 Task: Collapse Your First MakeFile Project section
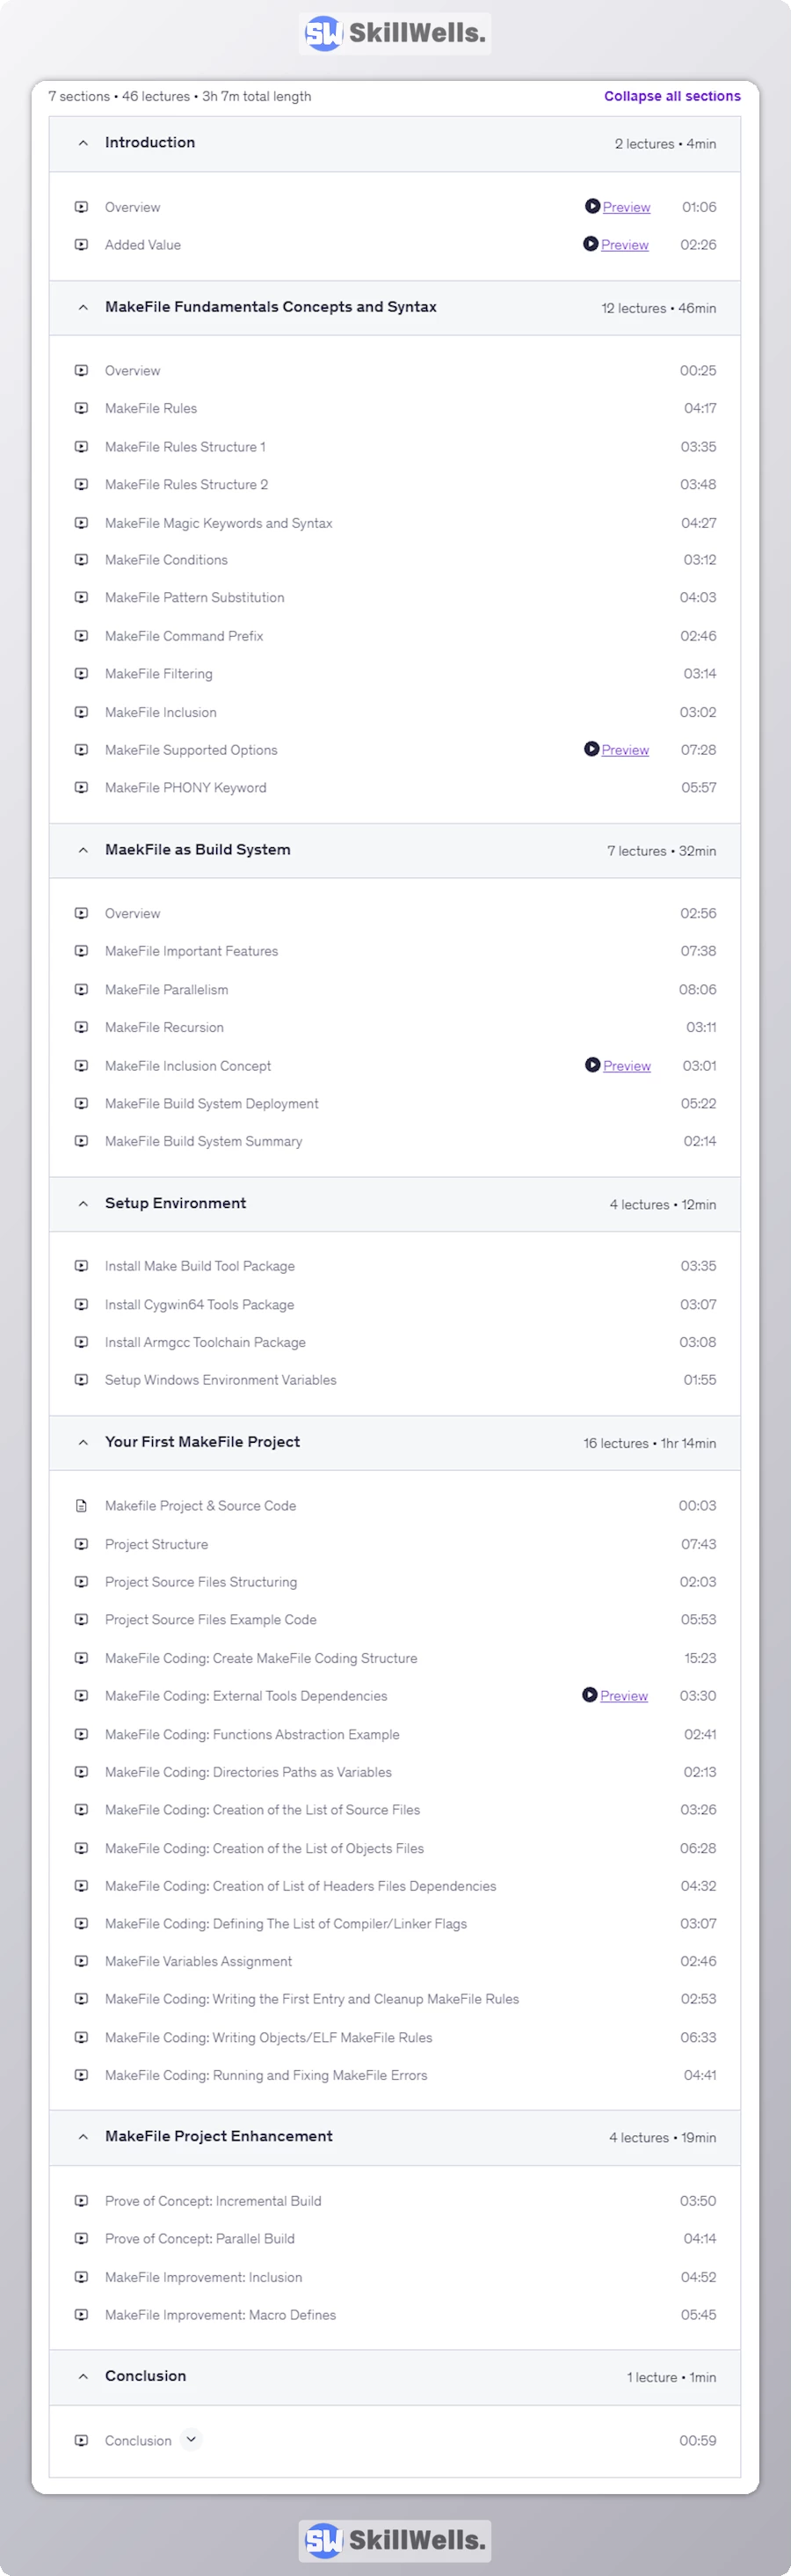[83, 1442]
